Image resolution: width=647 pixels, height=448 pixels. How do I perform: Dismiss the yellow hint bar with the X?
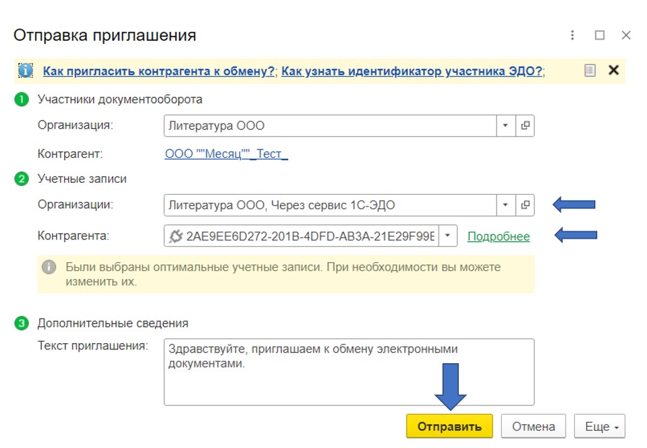click(614, 70)
